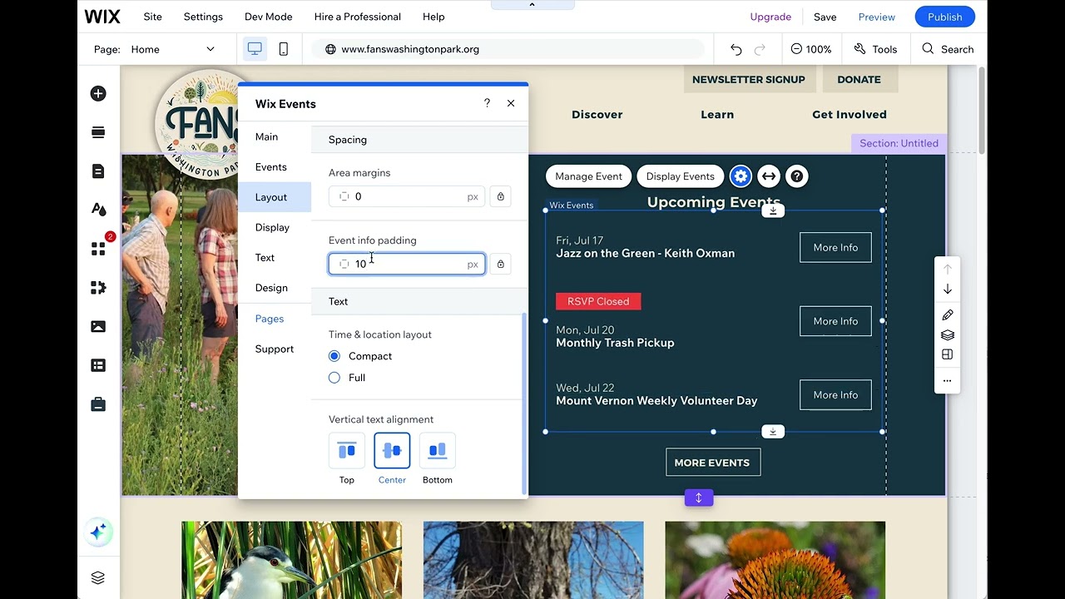The width and height of the screenshot is (1065, 599).
Task: Open Support in Wix Events panel
Action: (275, 349)
